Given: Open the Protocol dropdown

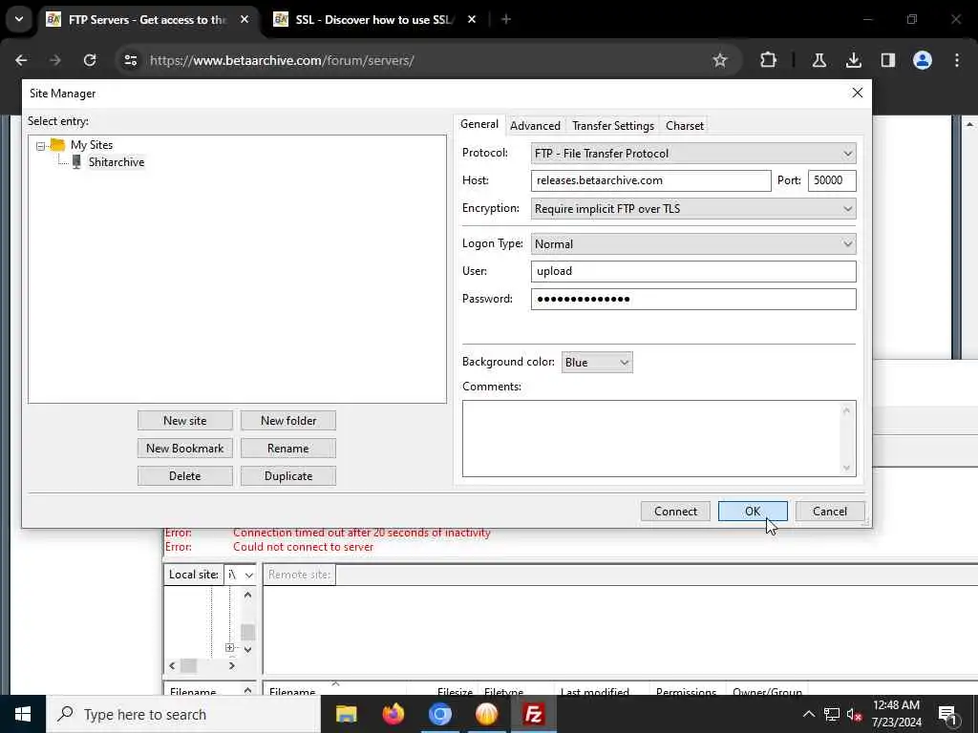Looking at the screenshot, I should pos(693,154).
